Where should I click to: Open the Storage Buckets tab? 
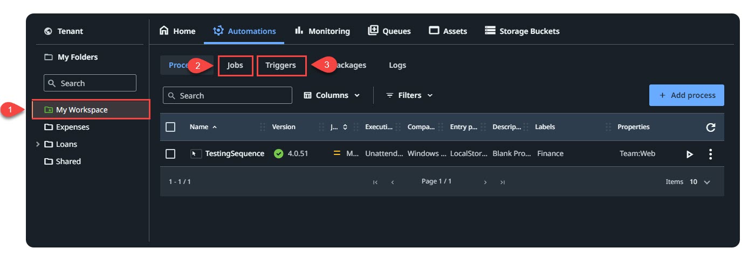(522, 31)
